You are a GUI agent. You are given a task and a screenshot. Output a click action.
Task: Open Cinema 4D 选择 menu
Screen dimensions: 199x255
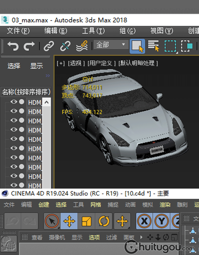coord(61,205)
